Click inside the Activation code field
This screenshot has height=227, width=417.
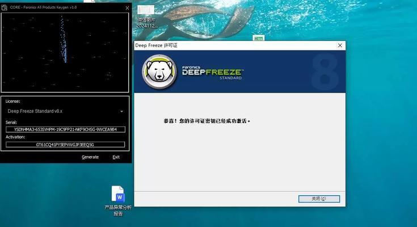tap(65, 145)
